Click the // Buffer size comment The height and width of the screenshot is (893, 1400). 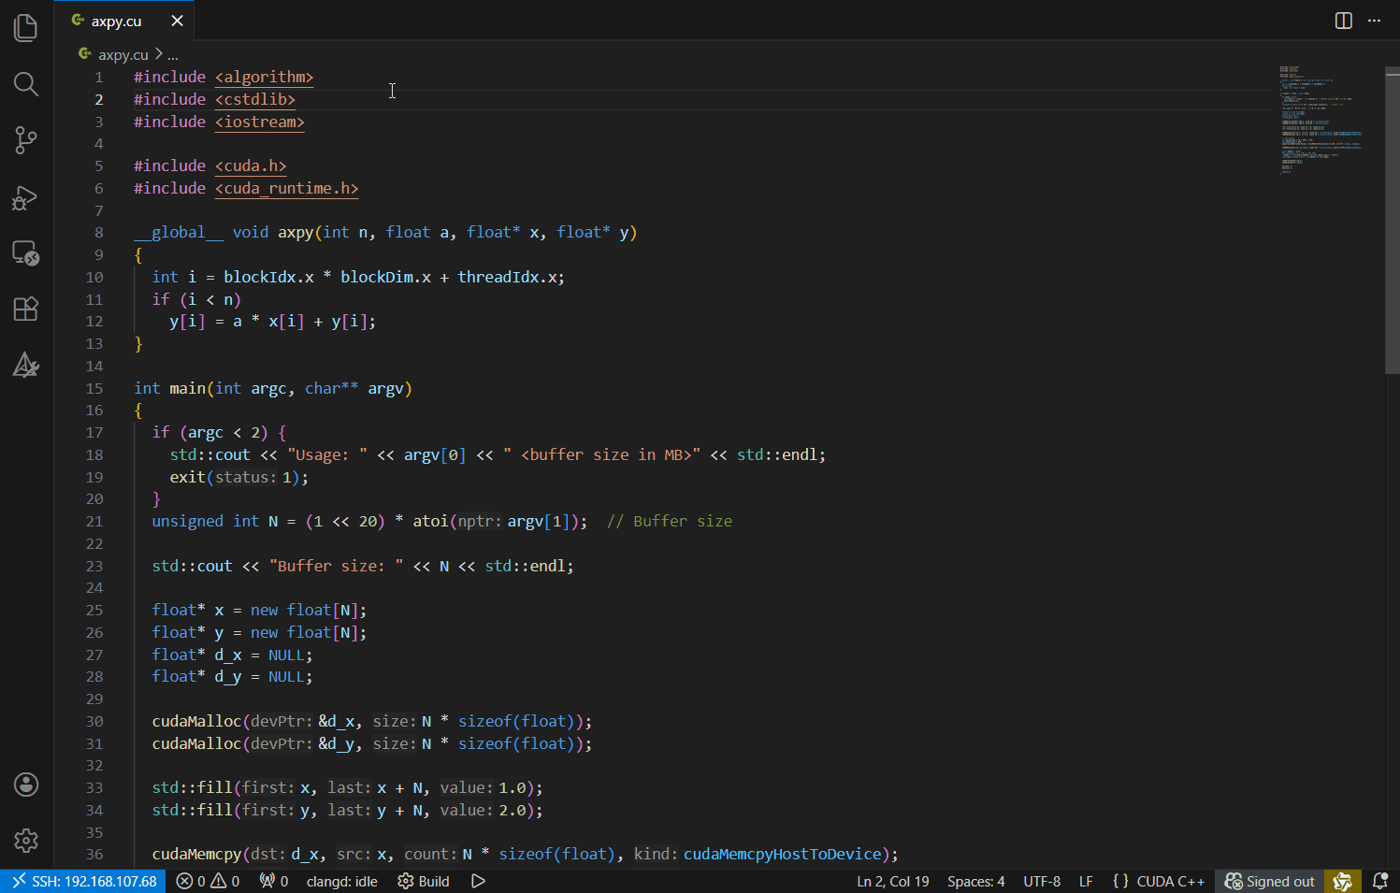[x=670, y=521]
